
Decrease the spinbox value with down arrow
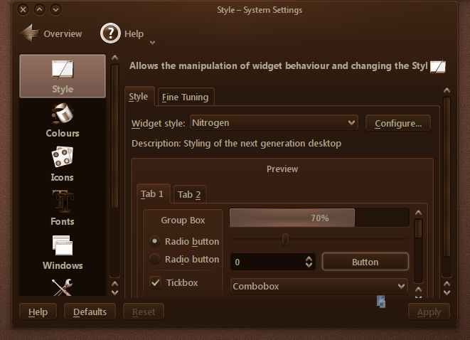[309, 265]
